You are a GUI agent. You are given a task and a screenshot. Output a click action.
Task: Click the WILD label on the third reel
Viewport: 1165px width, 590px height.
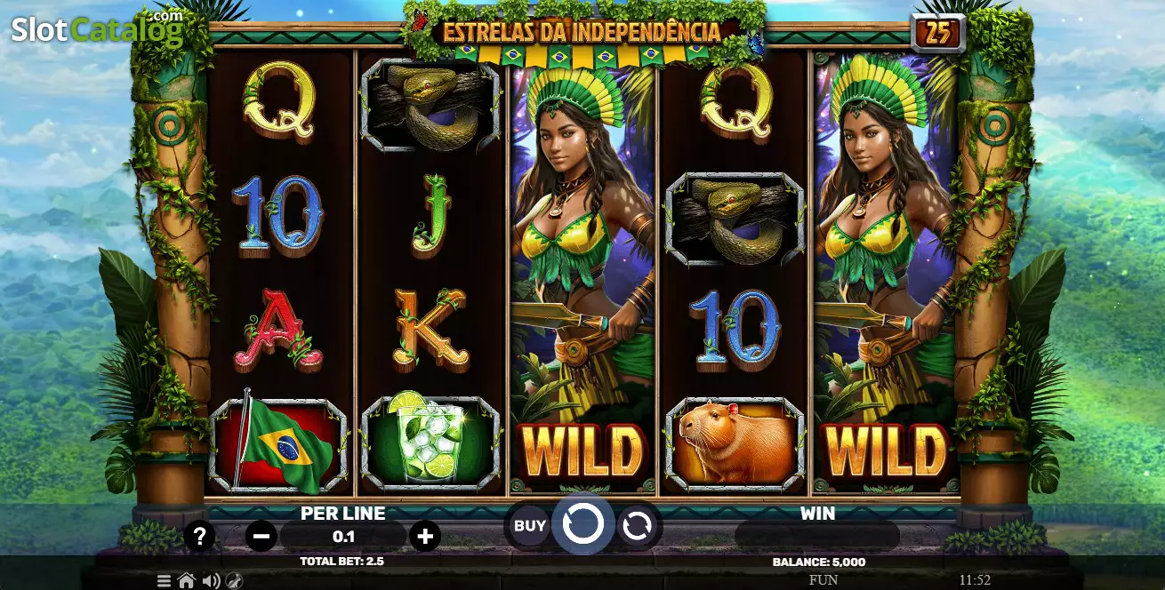pyautogui.click(x=582, y=452)
